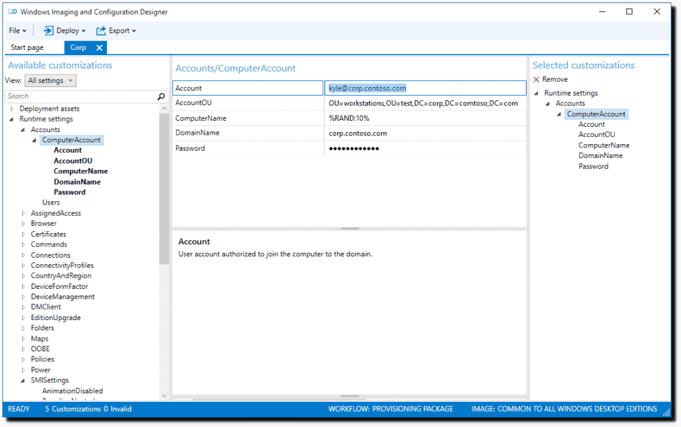Click the Remove button in Selected customizations
Image resolution: width=681 pixels, height=427 pixels.
coord(551,79)
